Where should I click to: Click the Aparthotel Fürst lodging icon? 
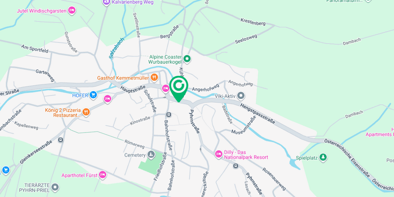click(x=102, y=174)
